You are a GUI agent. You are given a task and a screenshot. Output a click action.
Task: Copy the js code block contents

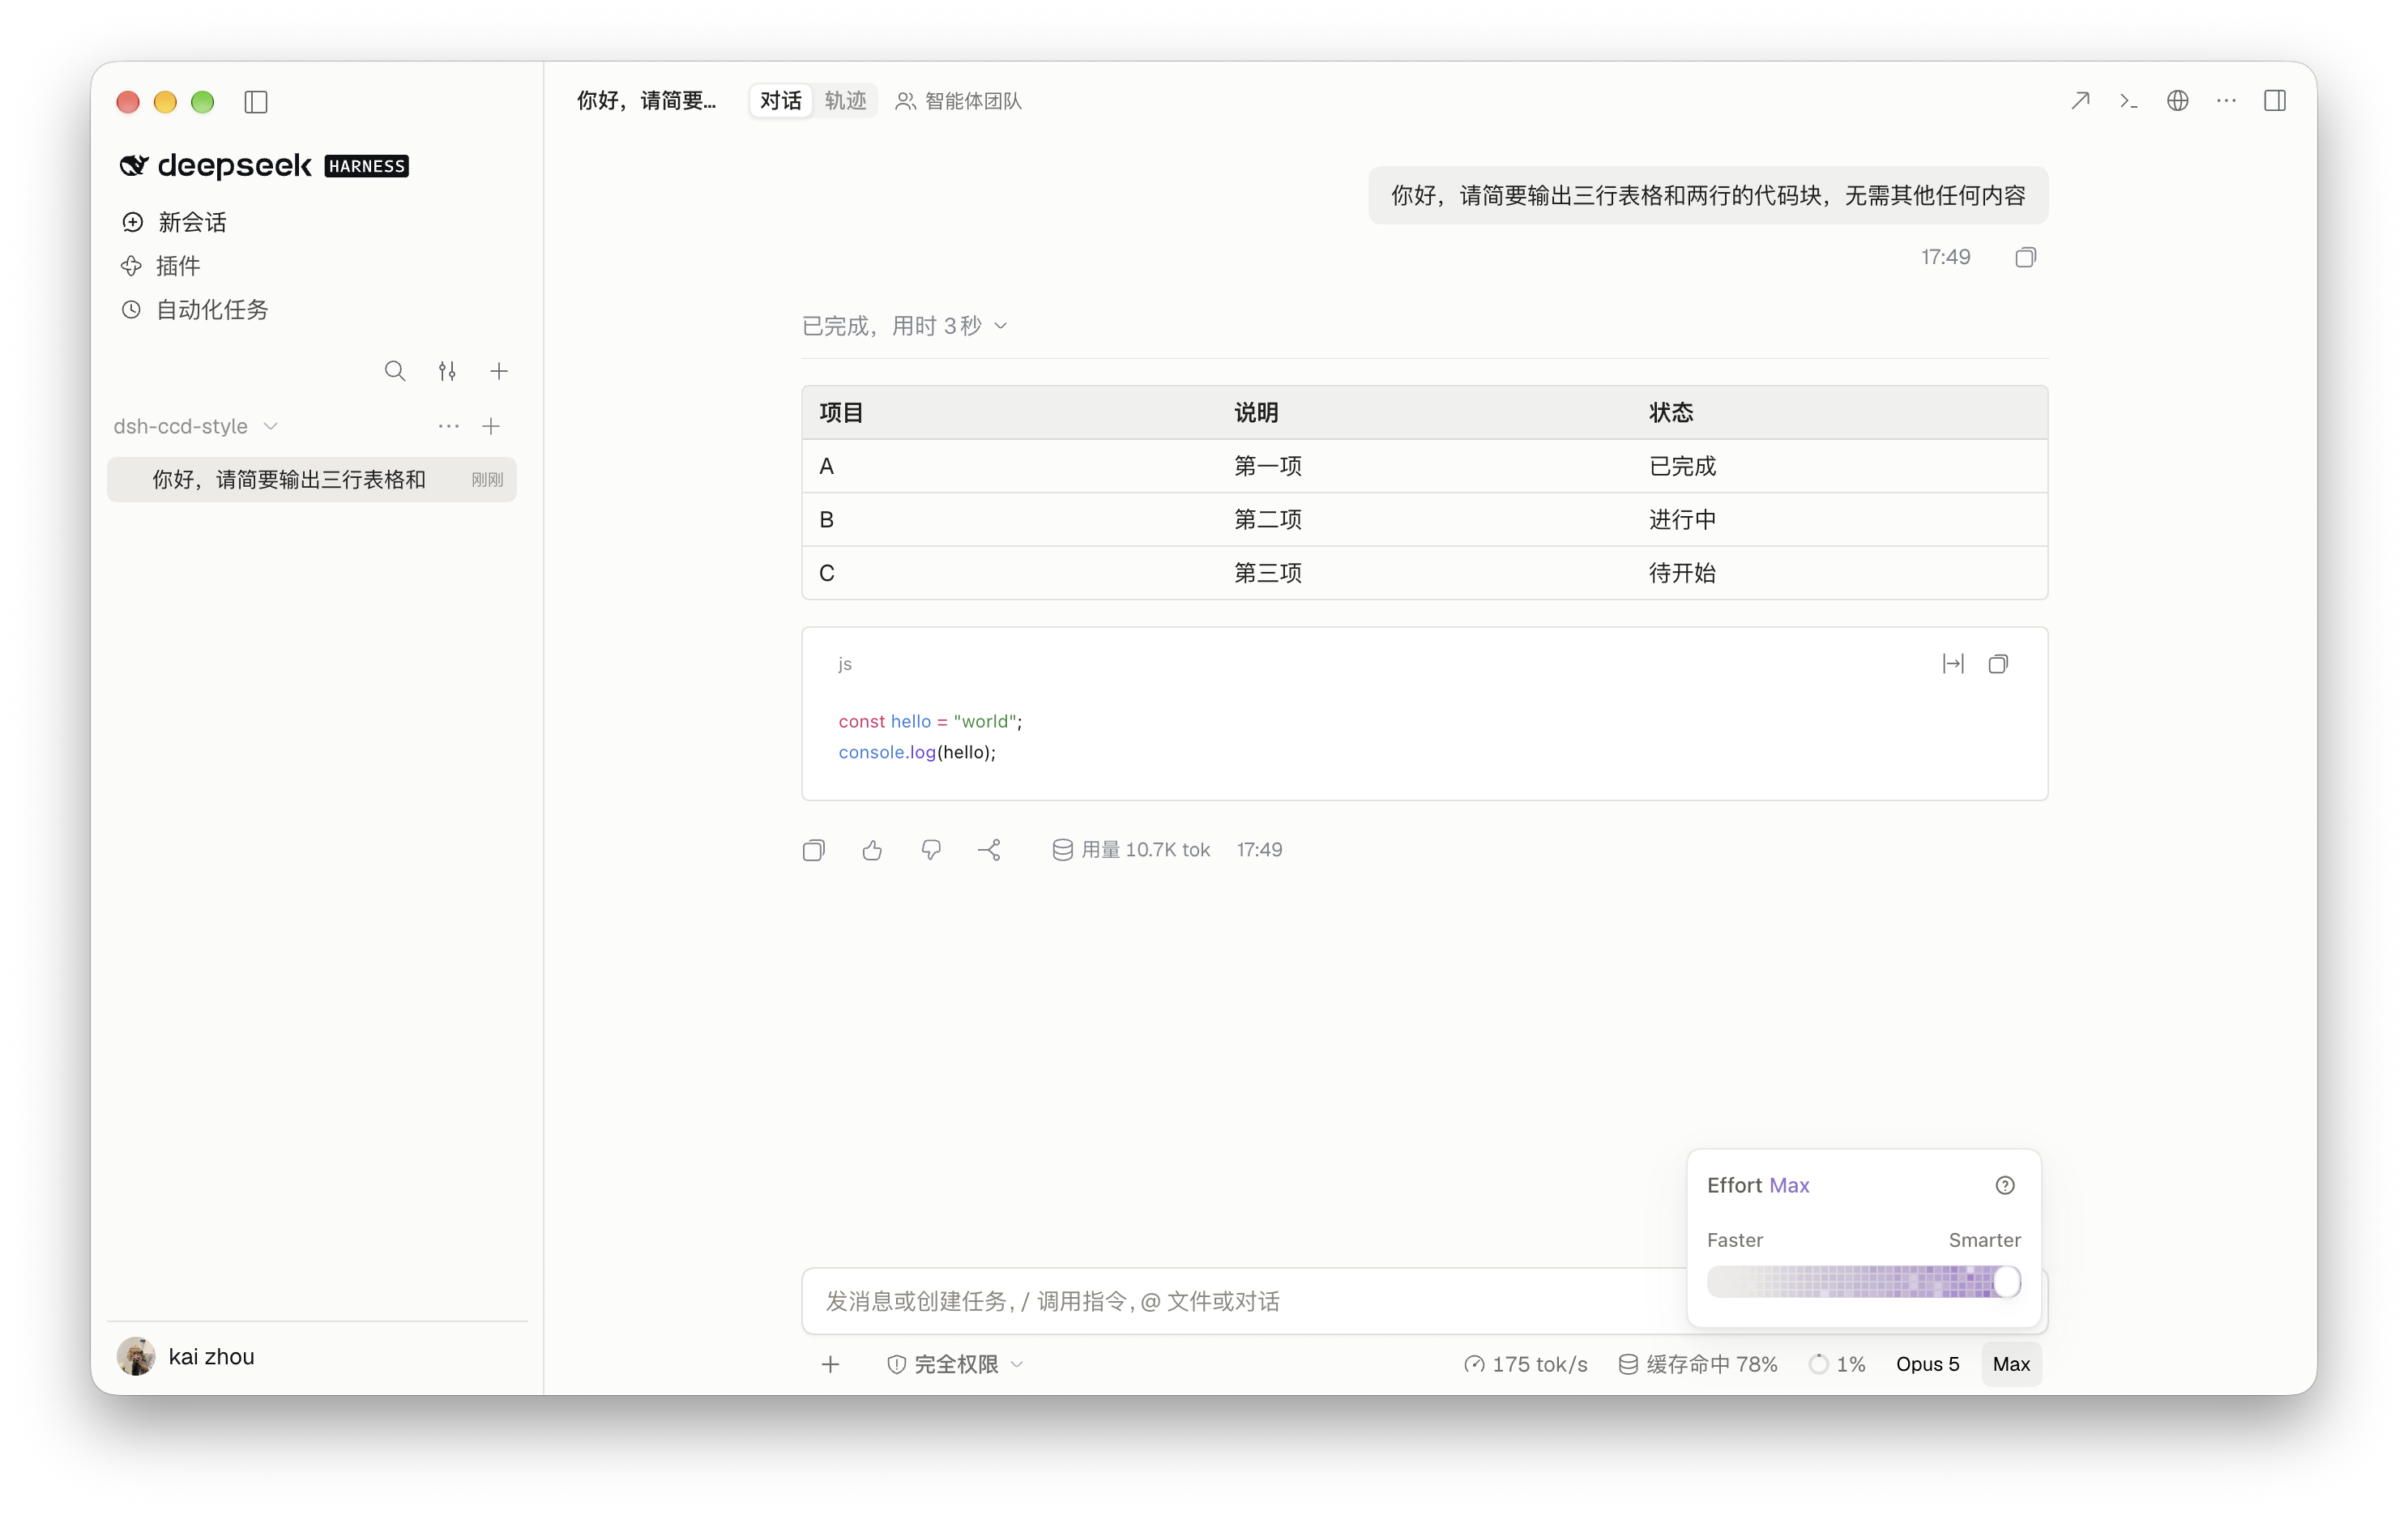[1998, 664]
